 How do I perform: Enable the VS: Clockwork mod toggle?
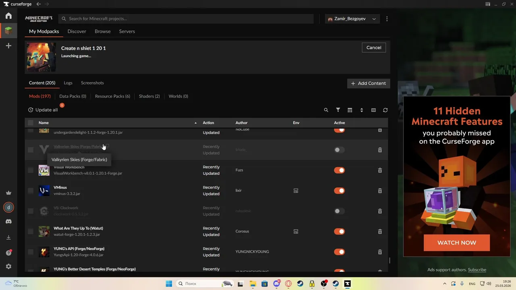click(x=339, y=211)
